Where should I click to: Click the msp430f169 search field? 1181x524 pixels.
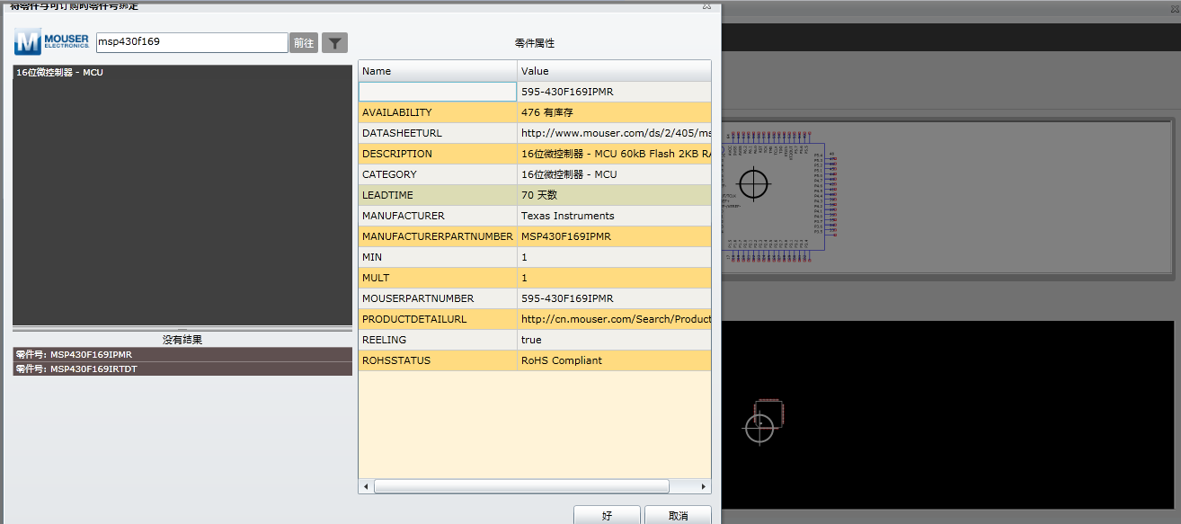point(191,42)
